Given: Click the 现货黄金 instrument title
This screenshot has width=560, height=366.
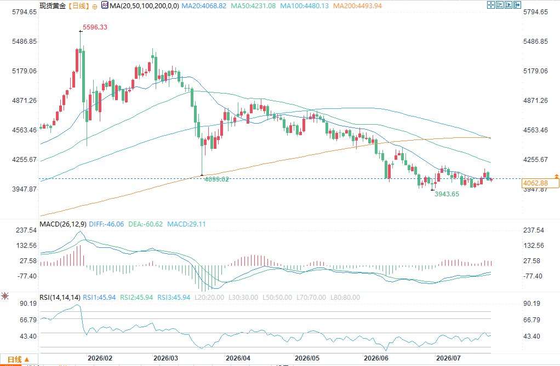Looking at the screenshot, I should point(53,5).
